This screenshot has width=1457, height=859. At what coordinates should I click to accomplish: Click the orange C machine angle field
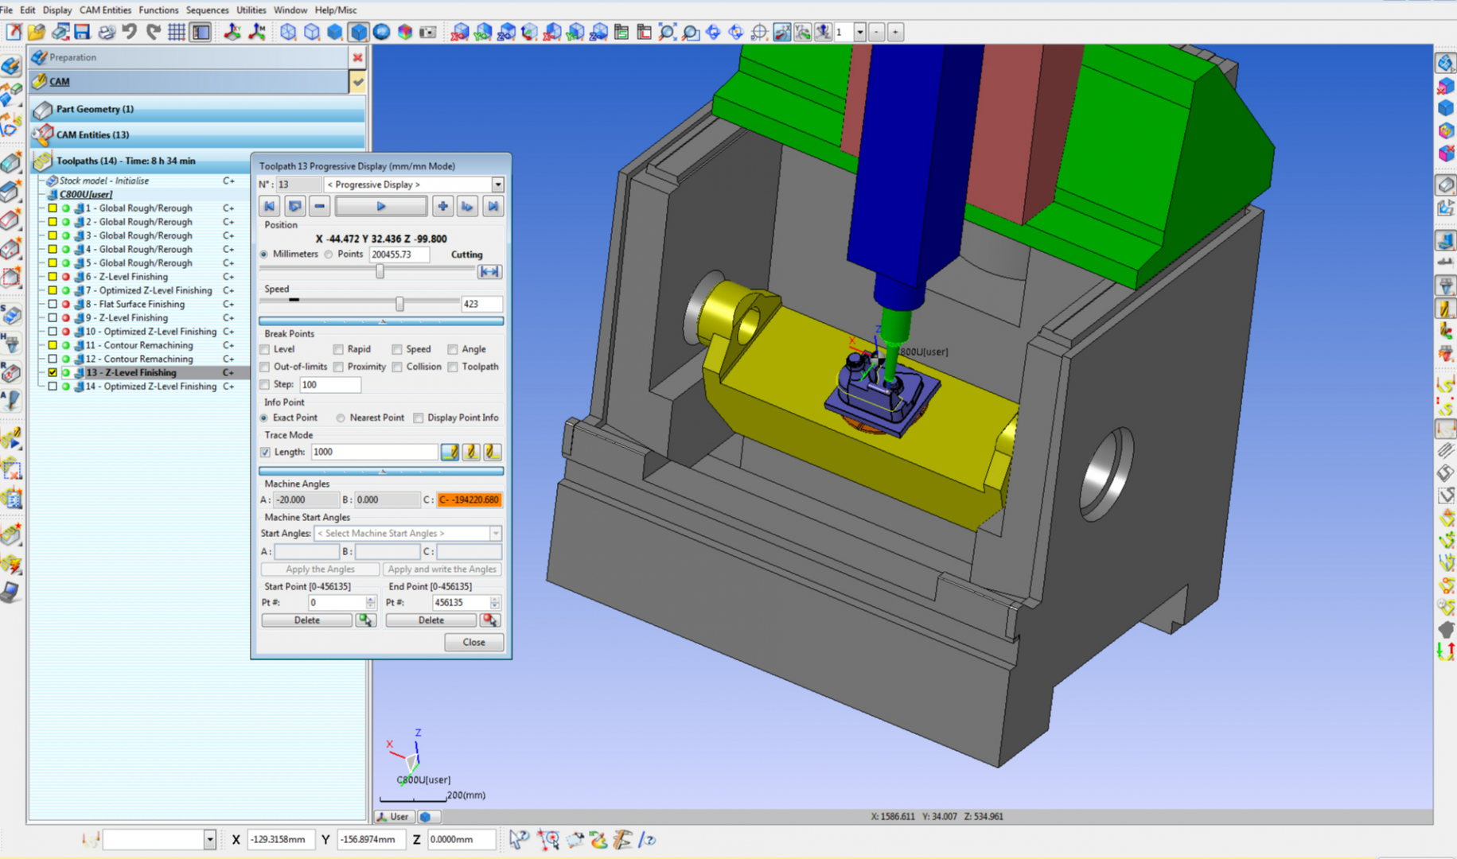(x=469, y=499)
